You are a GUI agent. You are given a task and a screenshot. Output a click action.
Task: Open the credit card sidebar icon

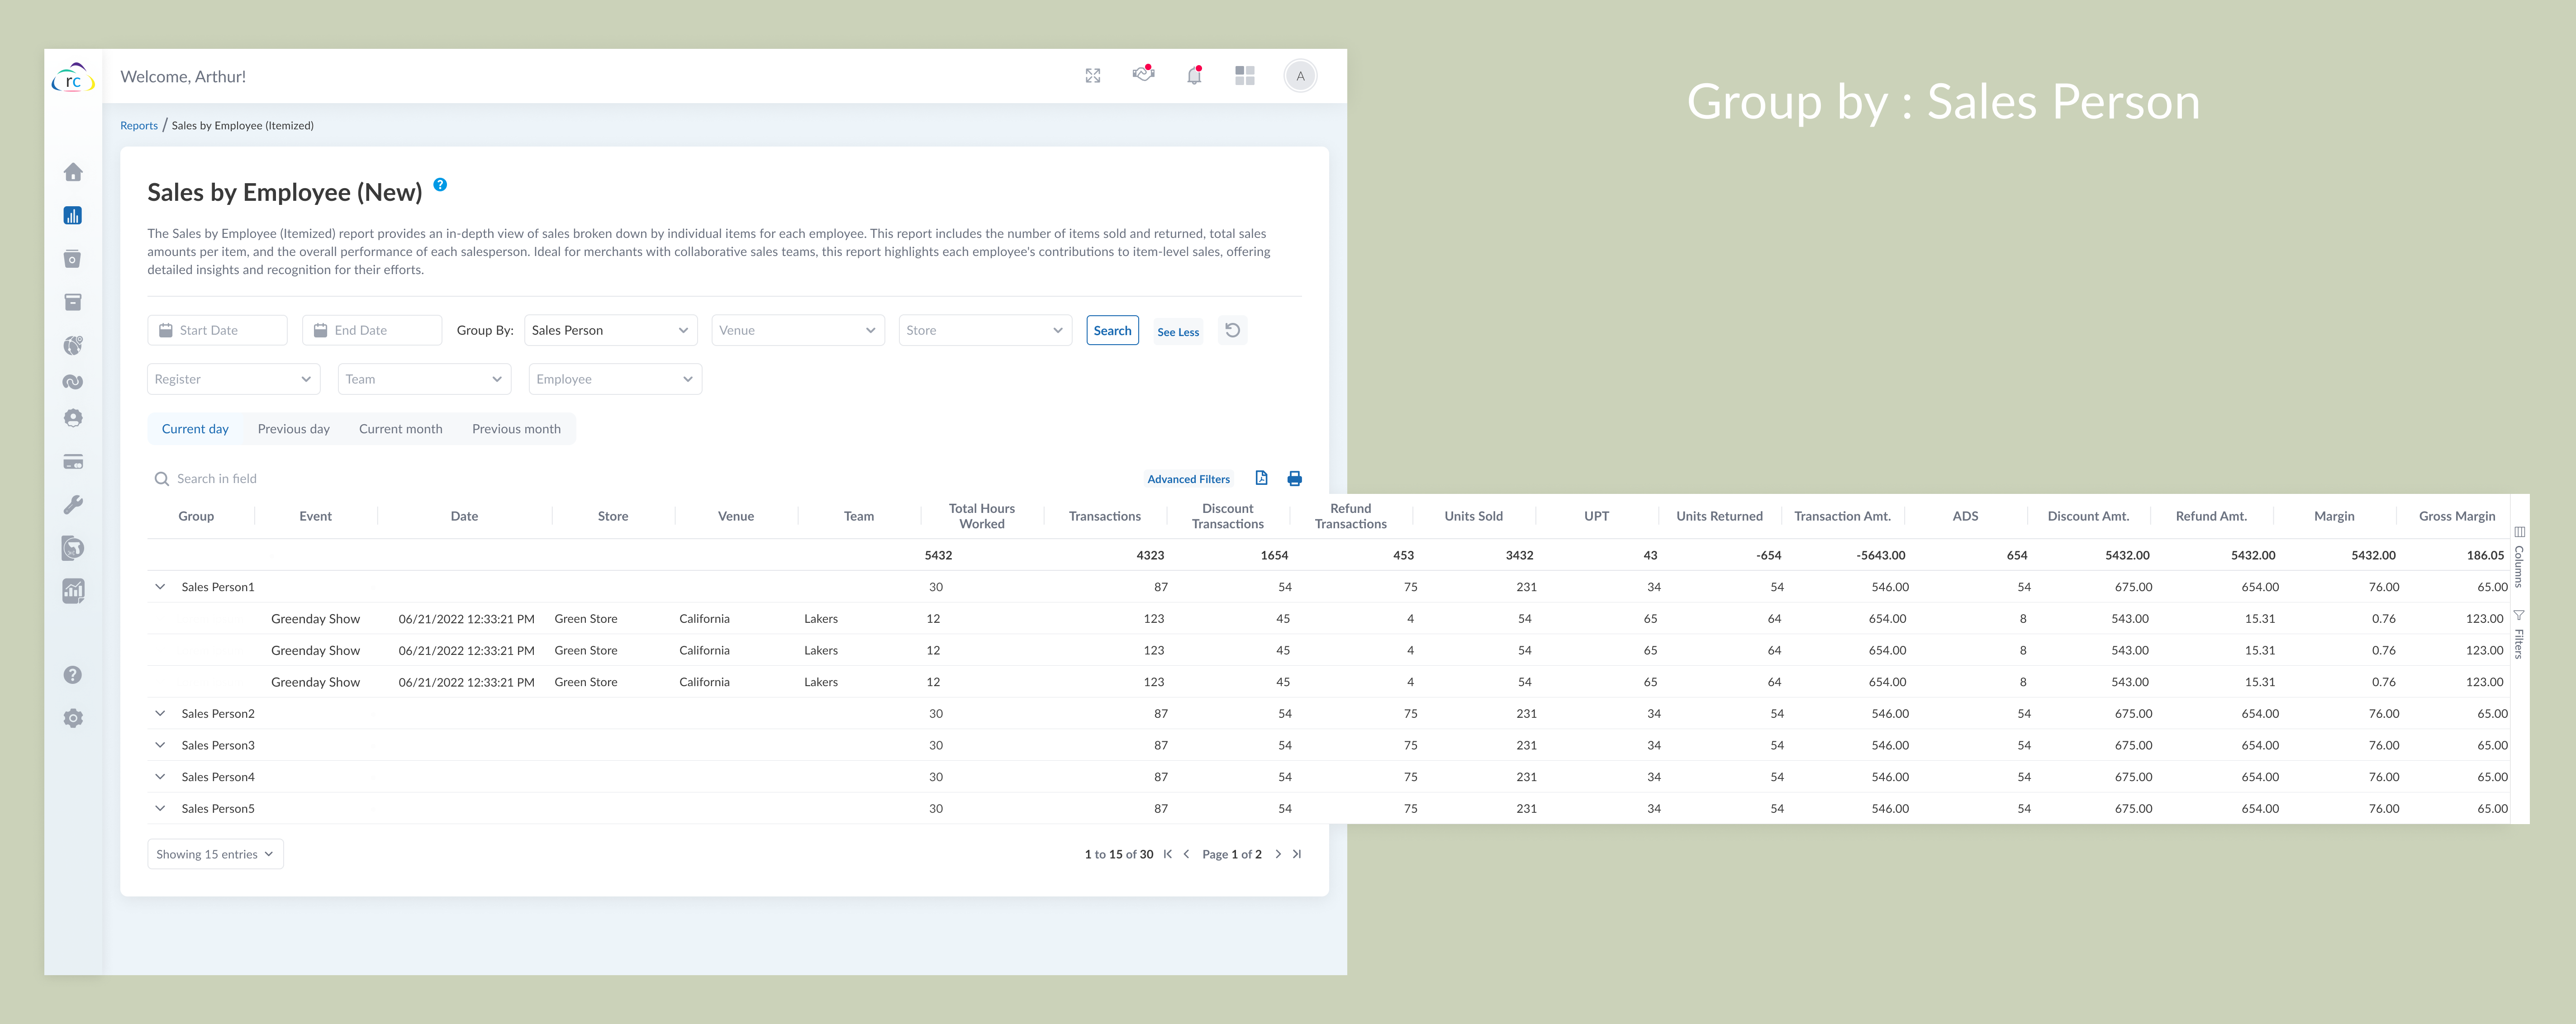[x=73, y=462]
